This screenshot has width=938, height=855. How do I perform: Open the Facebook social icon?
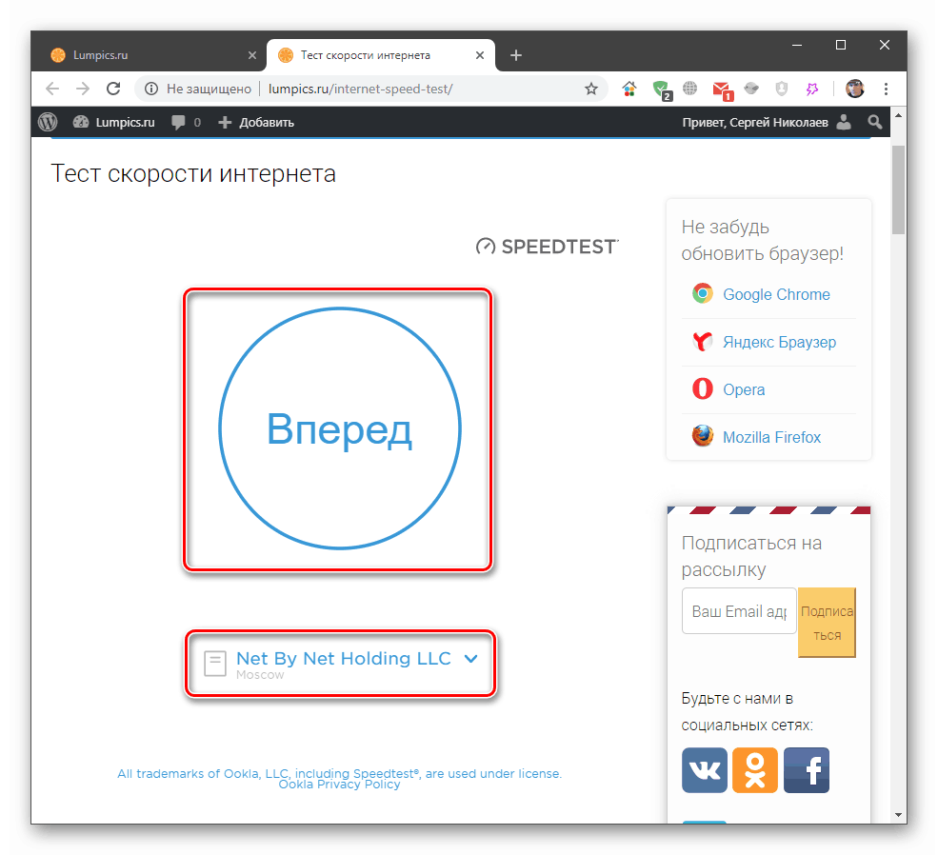click(807, 770)
